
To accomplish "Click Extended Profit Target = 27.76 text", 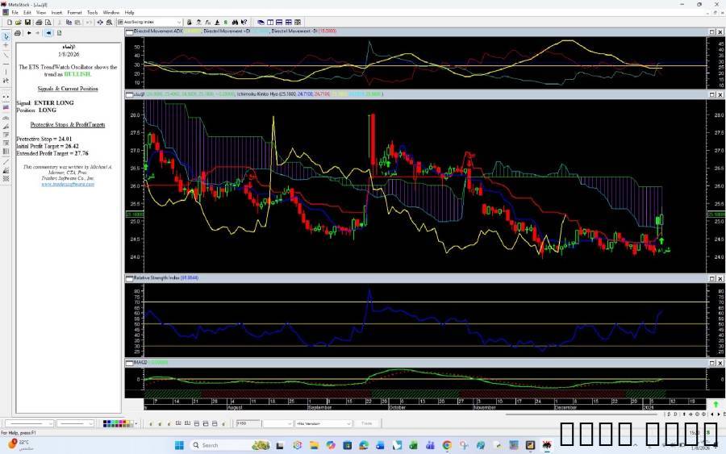I will click(52, 153).
